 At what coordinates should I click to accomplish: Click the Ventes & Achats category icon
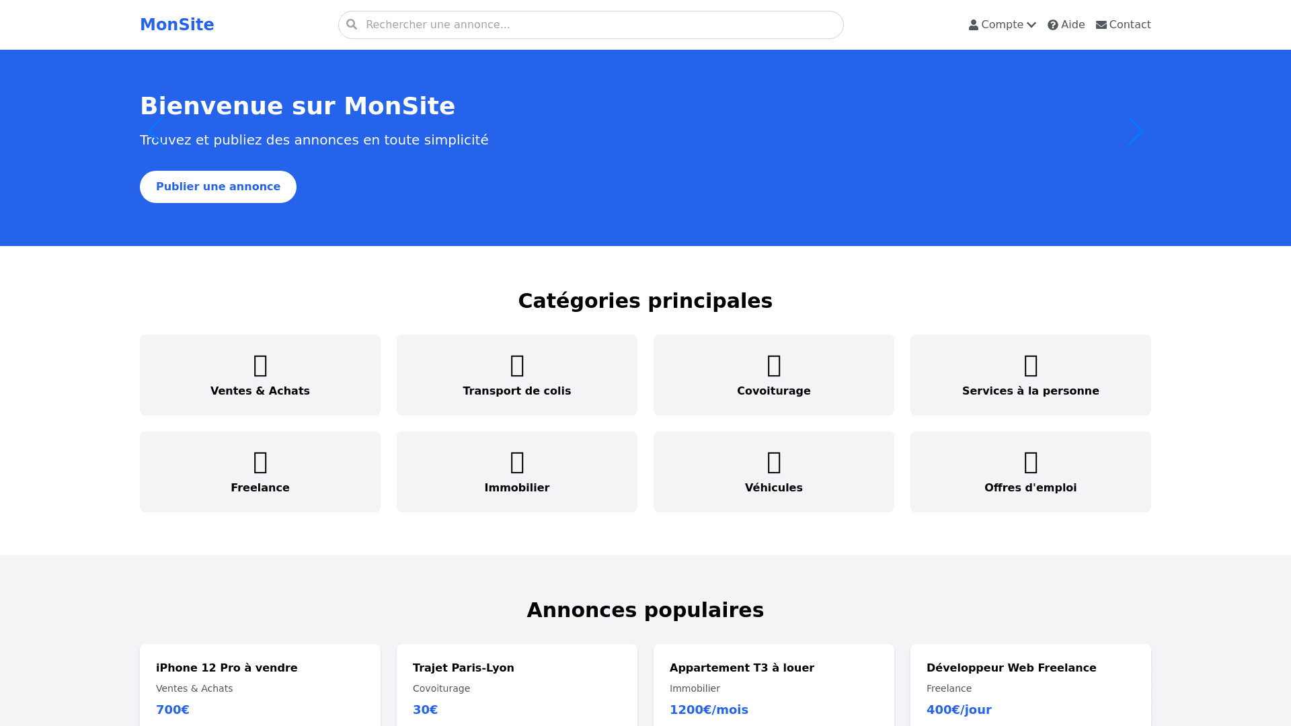click(260, 366)
